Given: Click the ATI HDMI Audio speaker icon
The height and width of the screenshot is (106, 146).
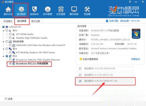Looking at the screenshot, I should 13,34.
